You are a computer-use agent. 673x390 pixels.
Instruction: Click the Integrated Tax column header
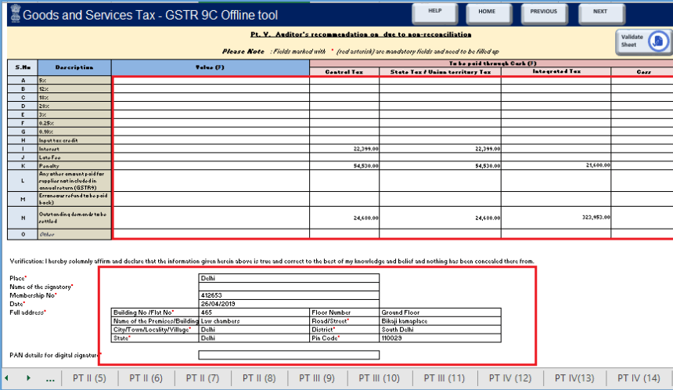[x=556, y=72]
